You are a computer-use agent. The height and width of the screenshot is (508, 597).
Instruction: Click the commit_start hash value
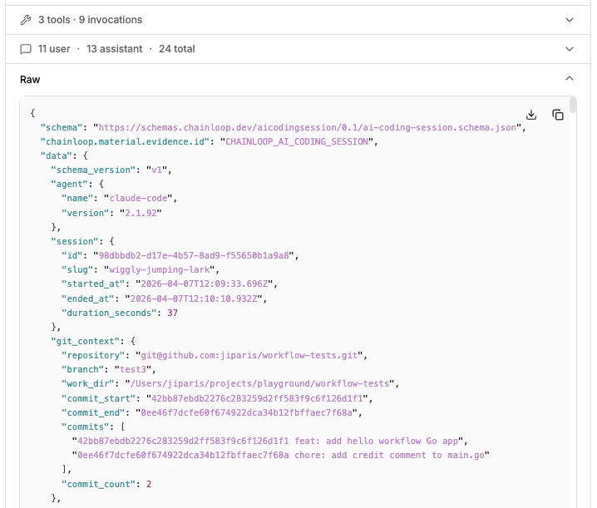[257, 399]
